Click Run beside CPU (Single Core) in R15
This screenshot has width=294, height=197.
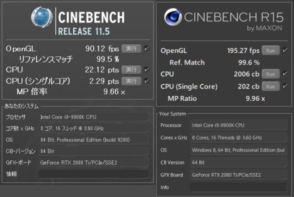click(x=271, y=87)
